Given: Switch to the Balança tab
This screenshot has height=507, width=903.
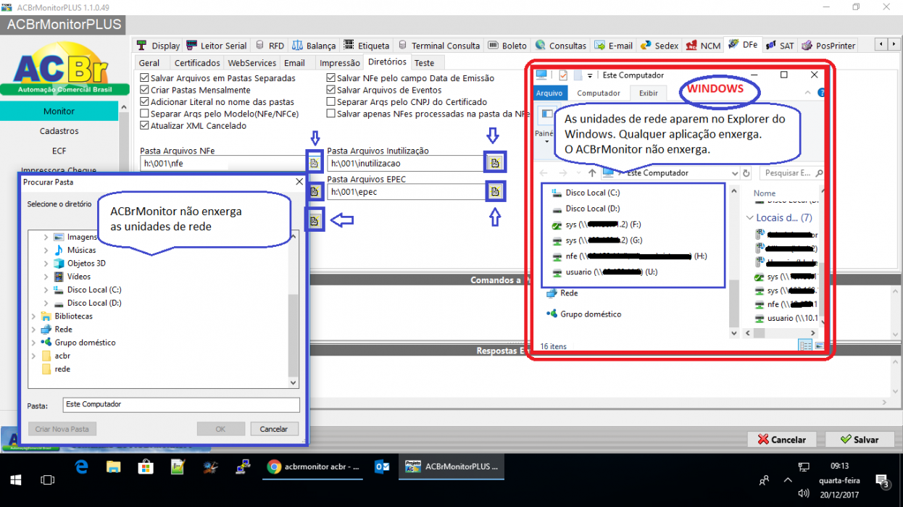Looking at the screenshot, I should [x=314, y=45].
